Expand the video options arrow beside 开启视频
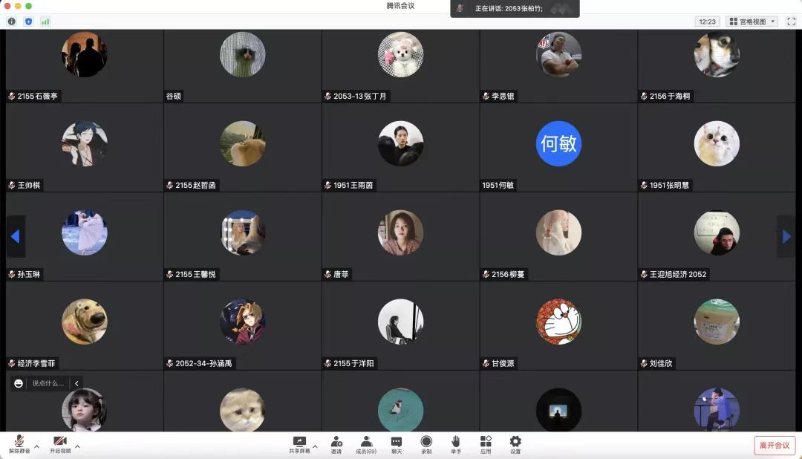The image size is (802, 459). click(x=77, y=447)
